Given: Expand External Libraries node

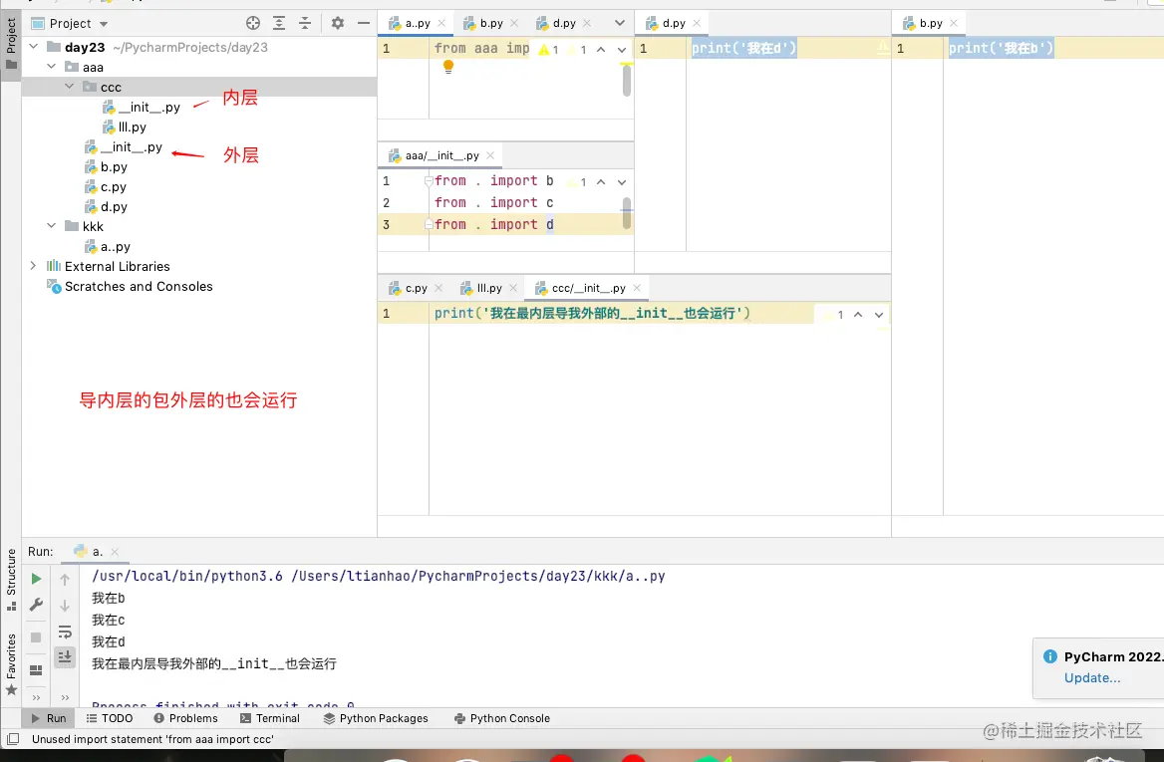Looking at the screenshot, I should [34, 266].
